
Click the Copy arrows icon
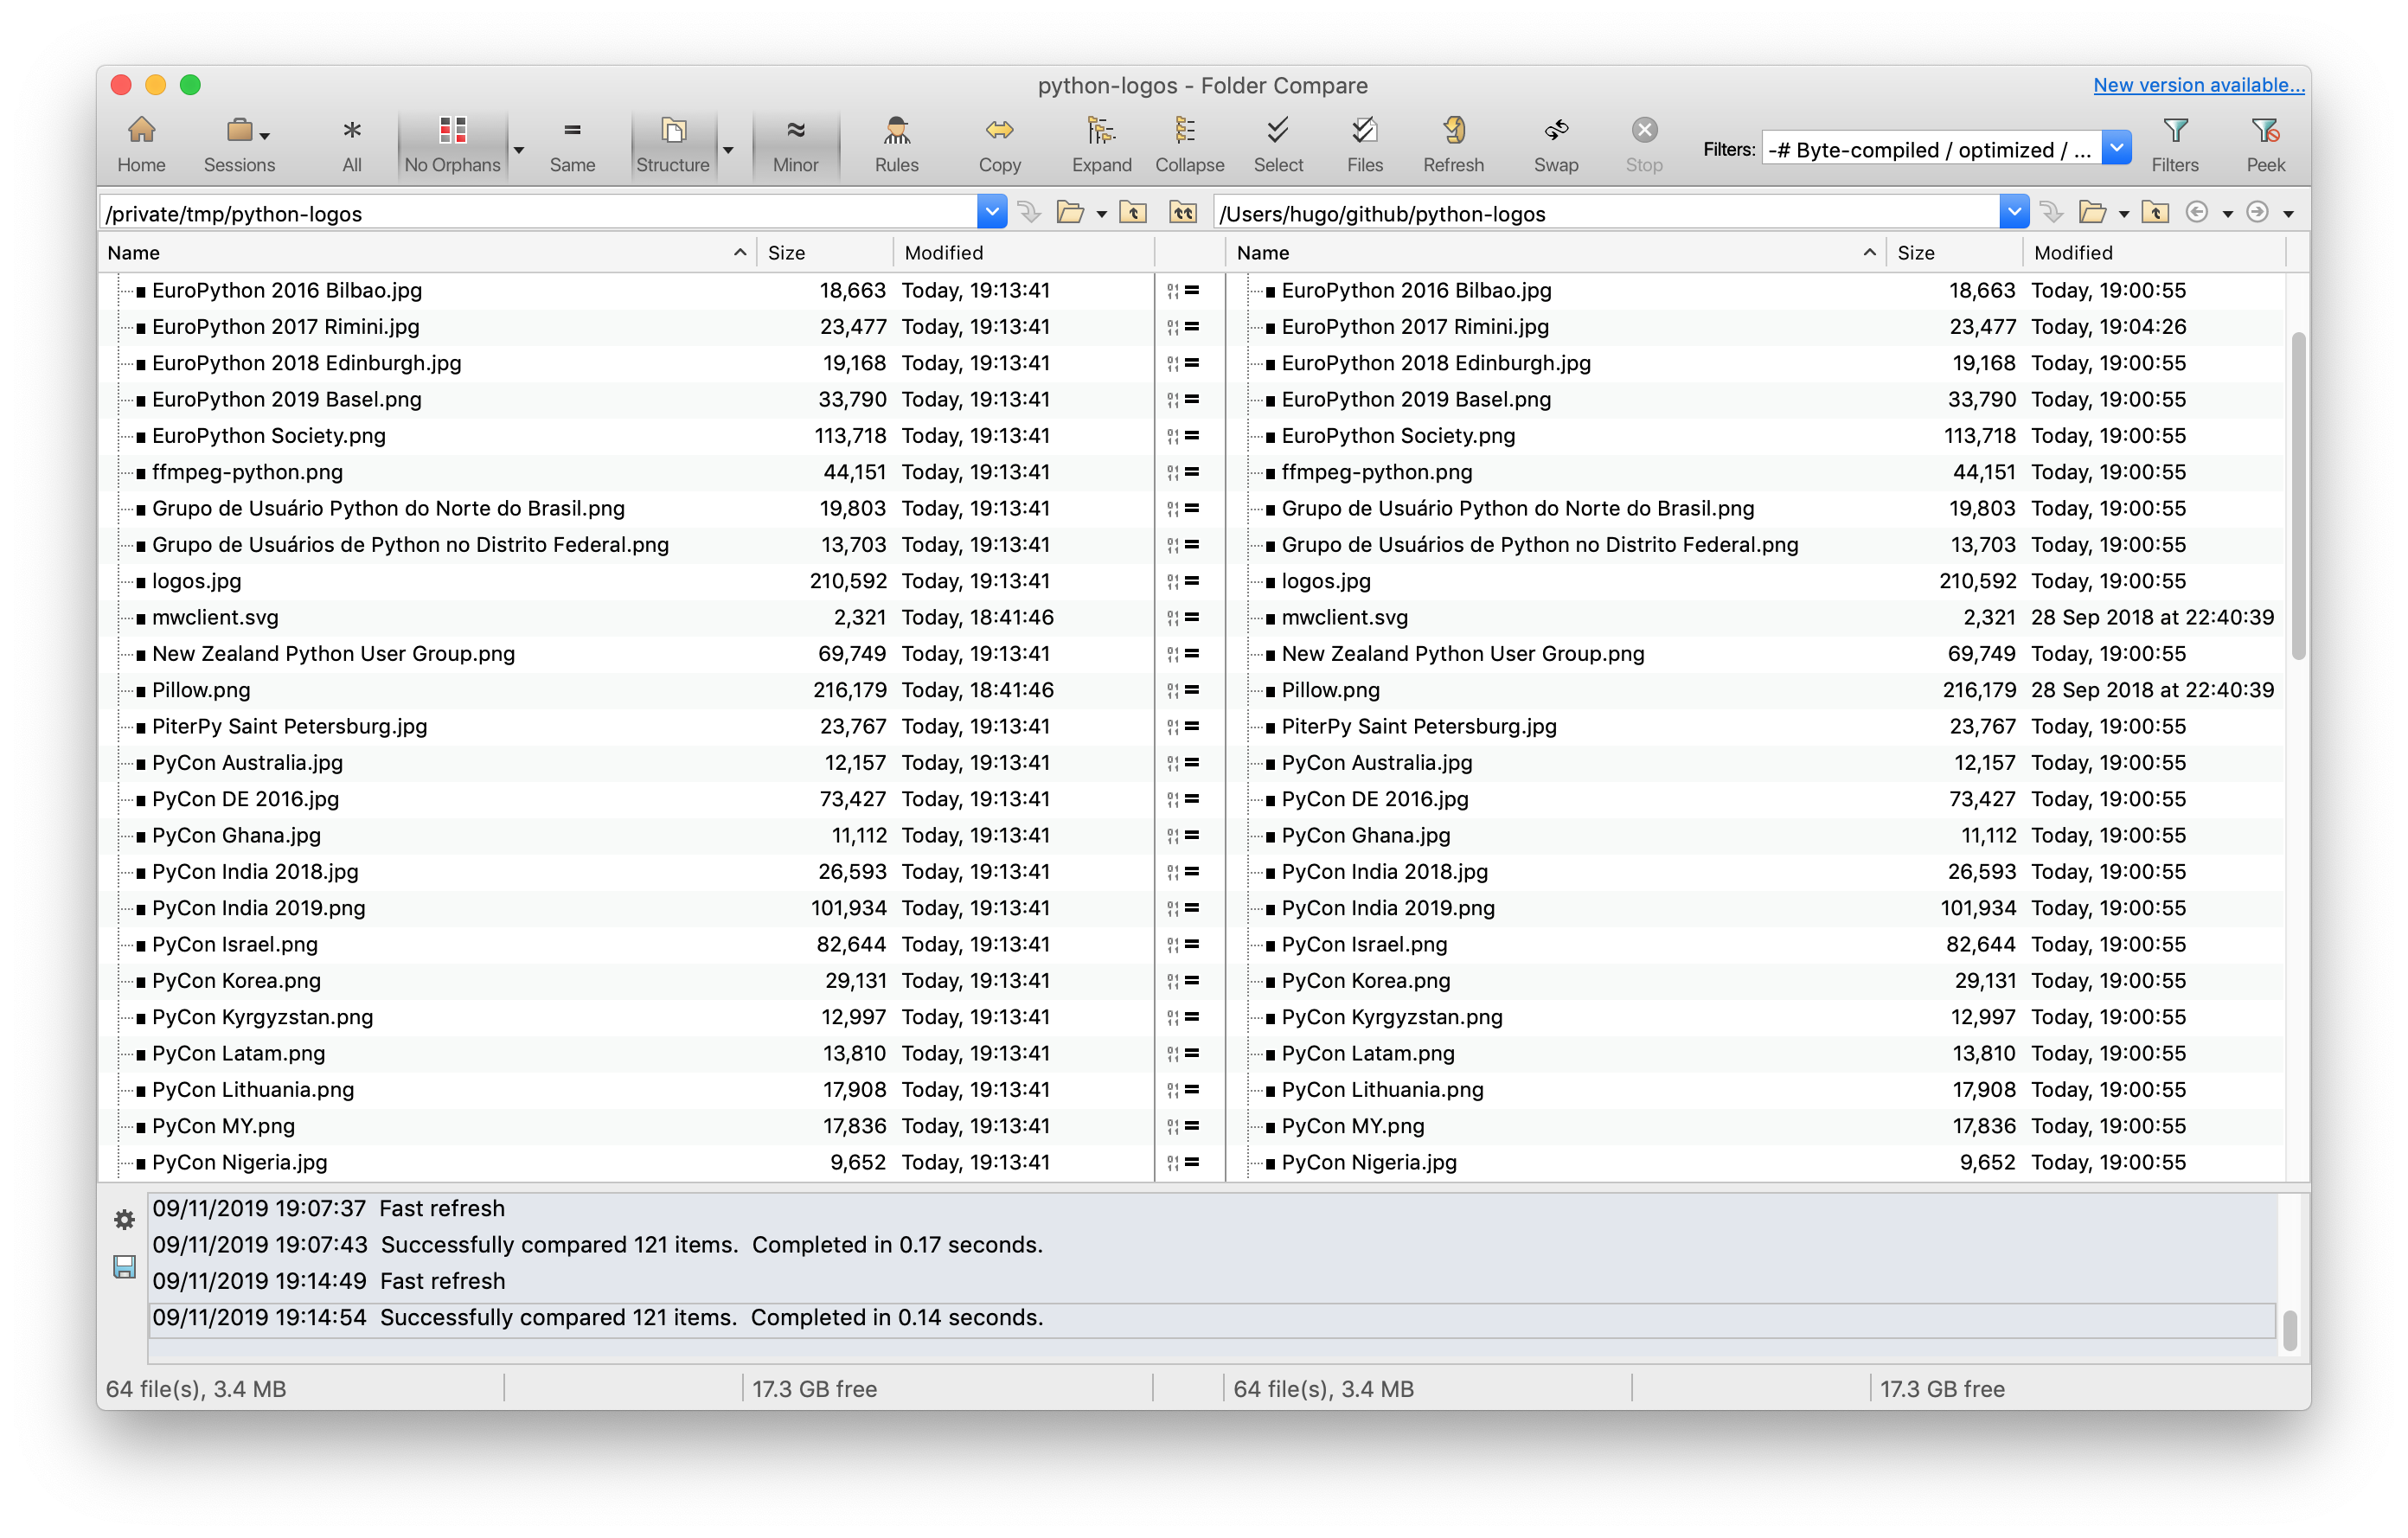(x=999, y=131)
